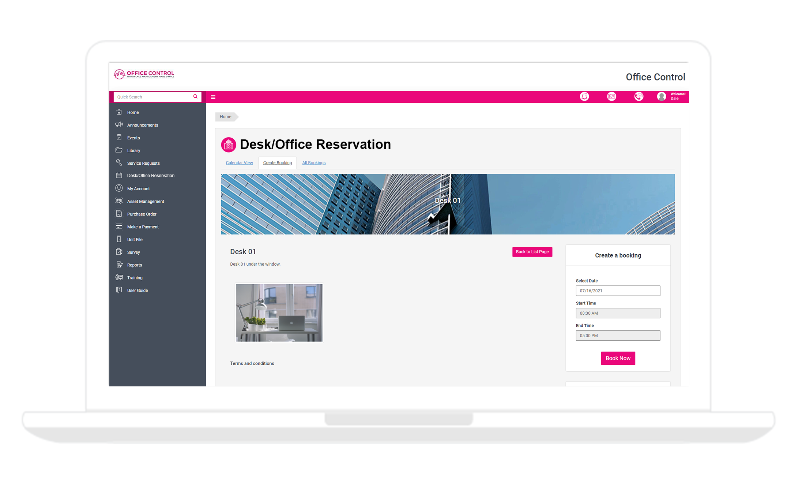Open the Dale user profile avatar
Screen dimensions: 806x487
(661, 97)
